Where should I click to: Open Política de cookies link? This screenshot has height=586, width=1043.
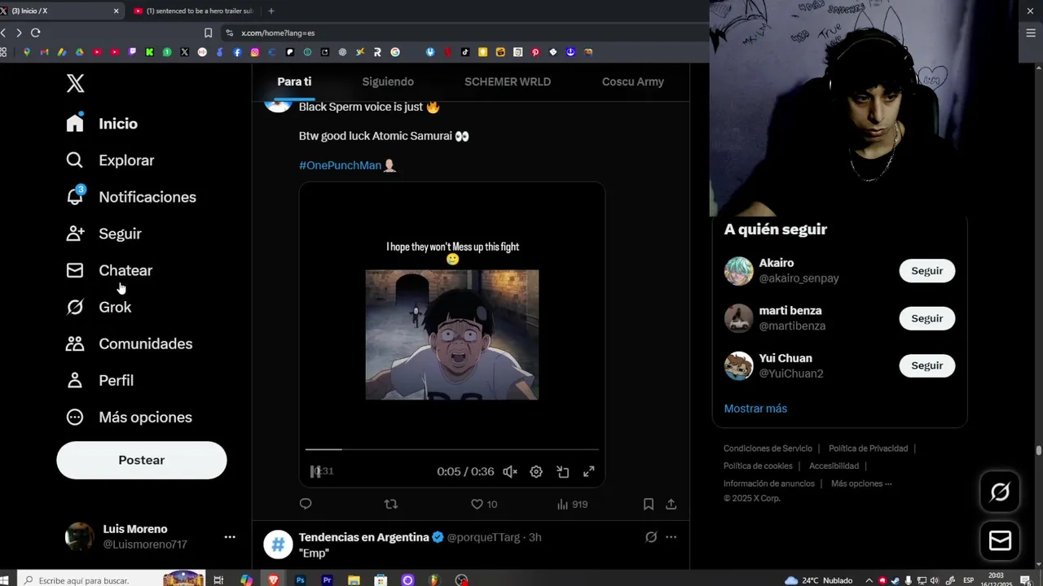pyautogui.click(x=758, y=466)
